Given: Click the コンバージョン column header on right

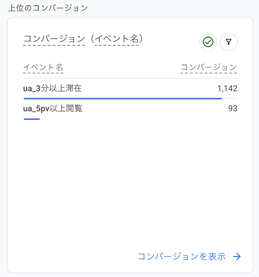Looking at the screenshot, I should click(x=209, y=67).
